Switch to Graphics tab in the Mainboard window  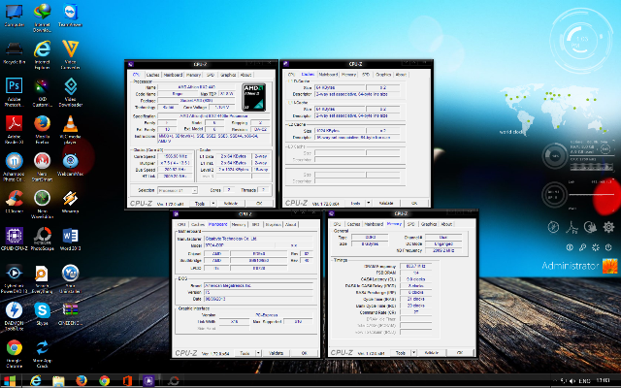[273, 224]
